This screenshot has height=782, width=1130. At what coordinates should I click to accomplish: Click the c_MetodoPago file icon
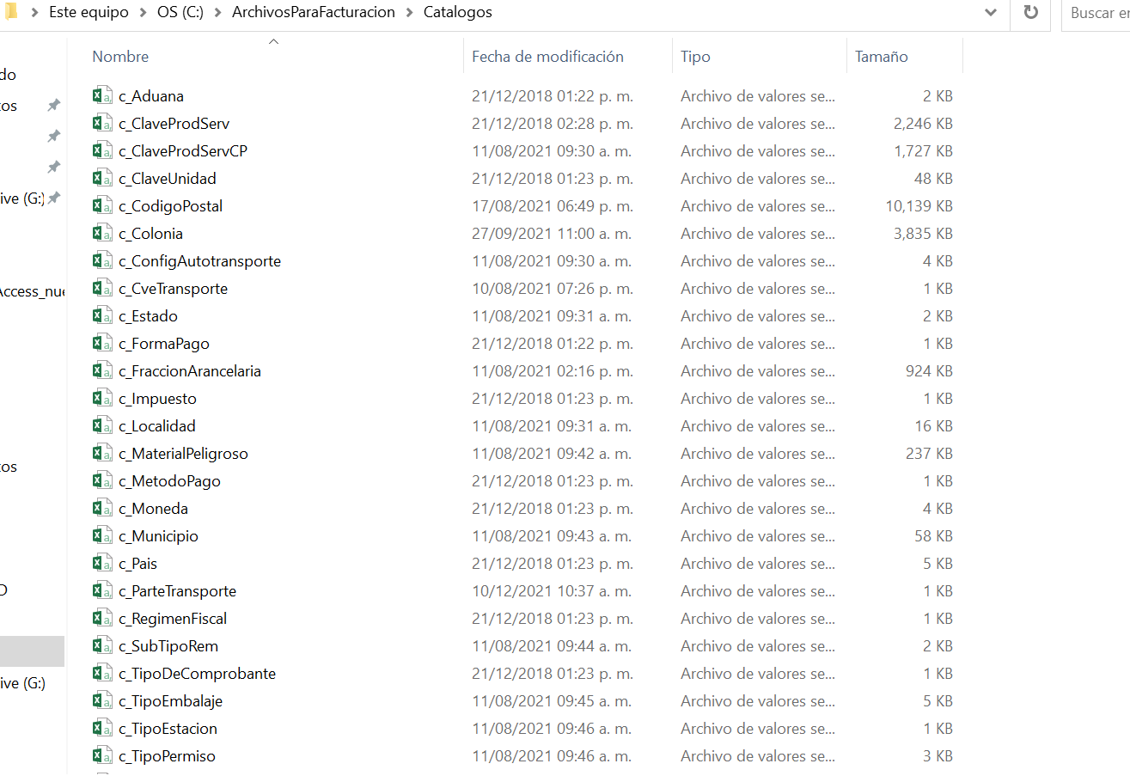point(102,480)
